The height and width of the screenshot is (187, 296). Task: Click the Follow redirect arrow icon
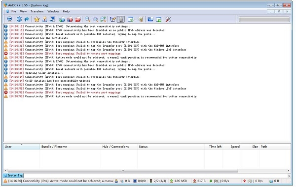(x=27, y=19)
